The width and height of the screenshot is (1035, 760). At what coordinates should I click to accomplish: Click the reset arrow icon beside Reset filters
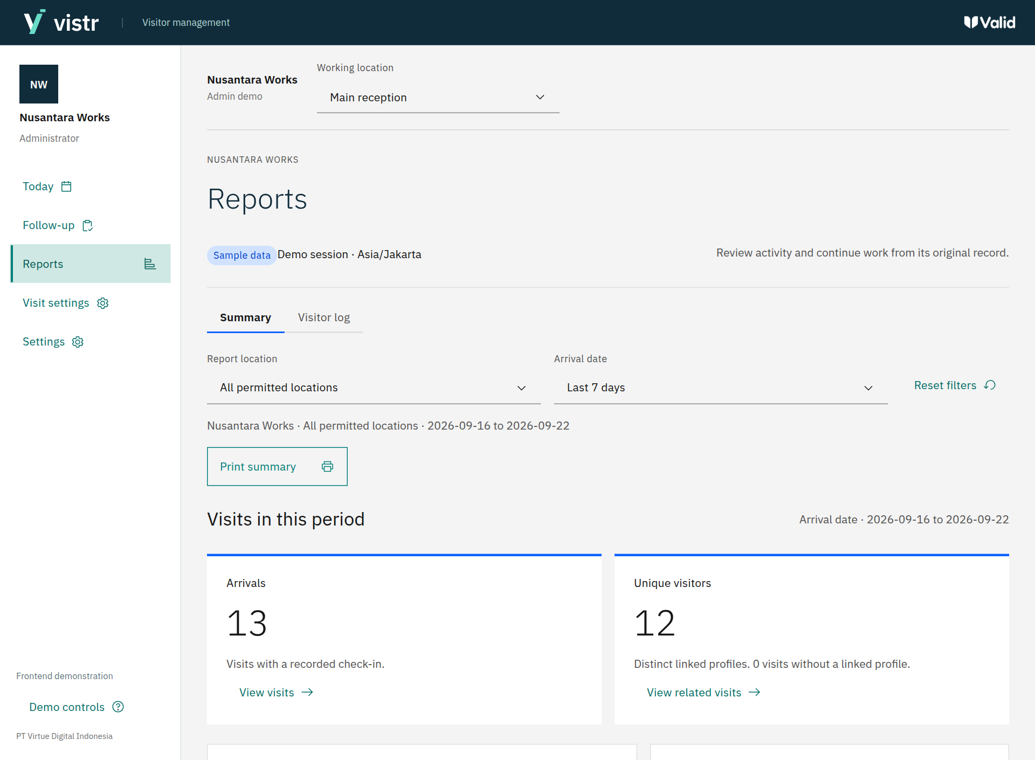pos(990,385)
